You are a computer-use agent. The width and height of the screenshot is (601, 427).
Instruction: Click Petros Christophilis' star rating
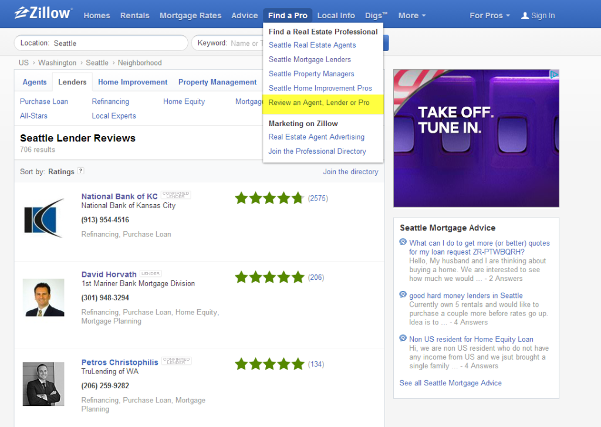click(x=269, y=364)
